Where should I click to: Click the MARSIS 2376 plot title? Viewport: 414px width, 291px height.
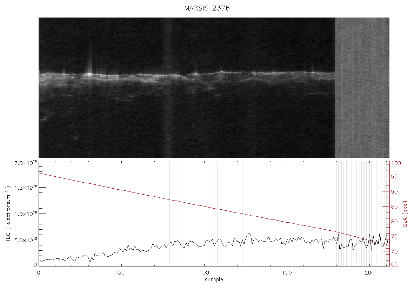point(207,8)
